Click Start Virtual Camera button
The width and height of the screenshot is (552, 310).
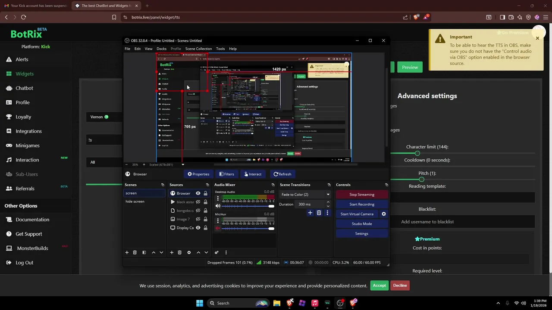click(357, 214)
